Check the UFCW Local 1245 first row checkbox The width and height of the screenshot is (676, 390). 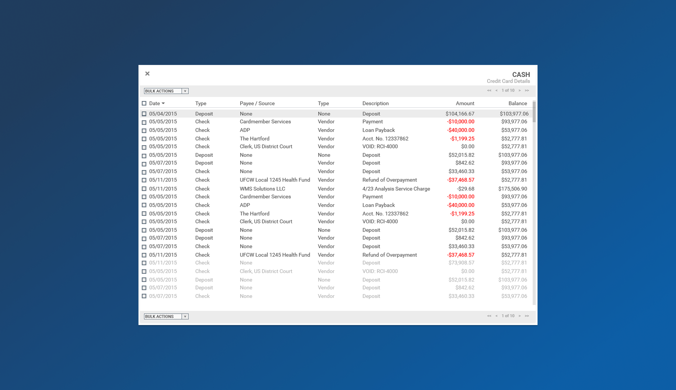[144, 180]
